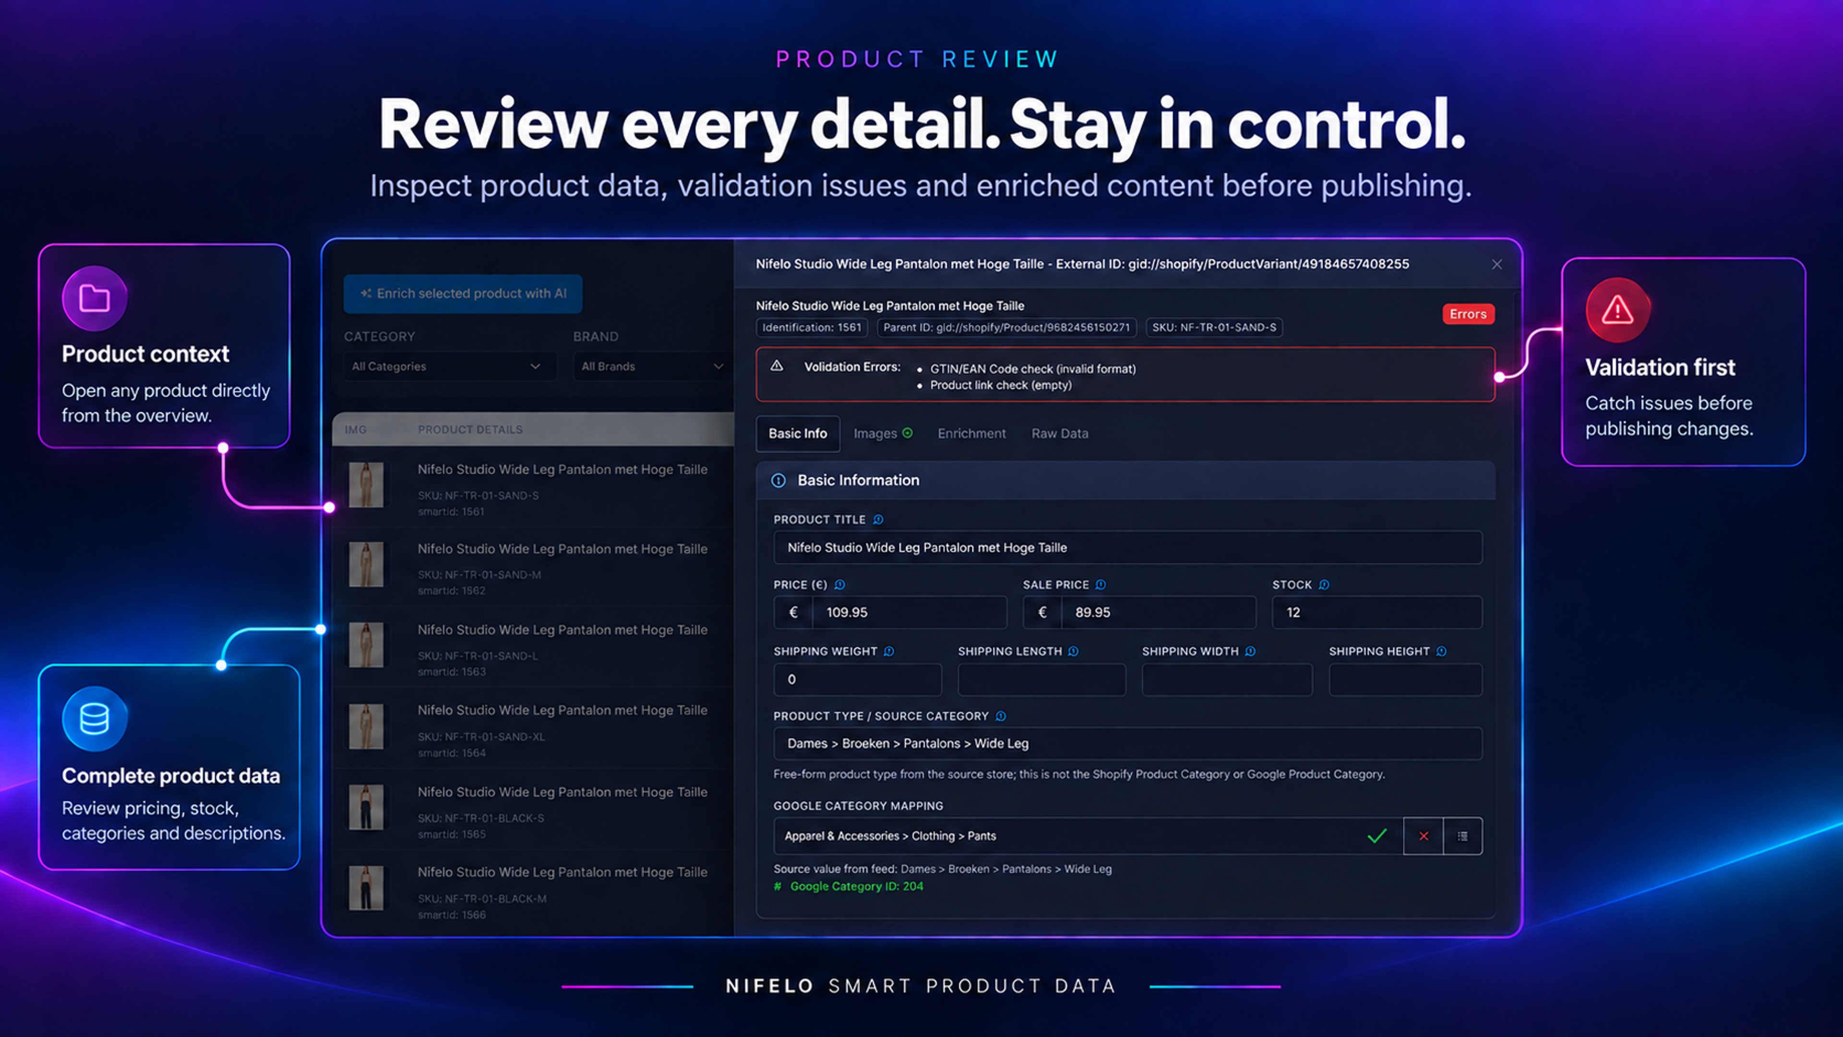Open the All Categories dropdown
The image size is (1843, 1037).
[450, 366]
